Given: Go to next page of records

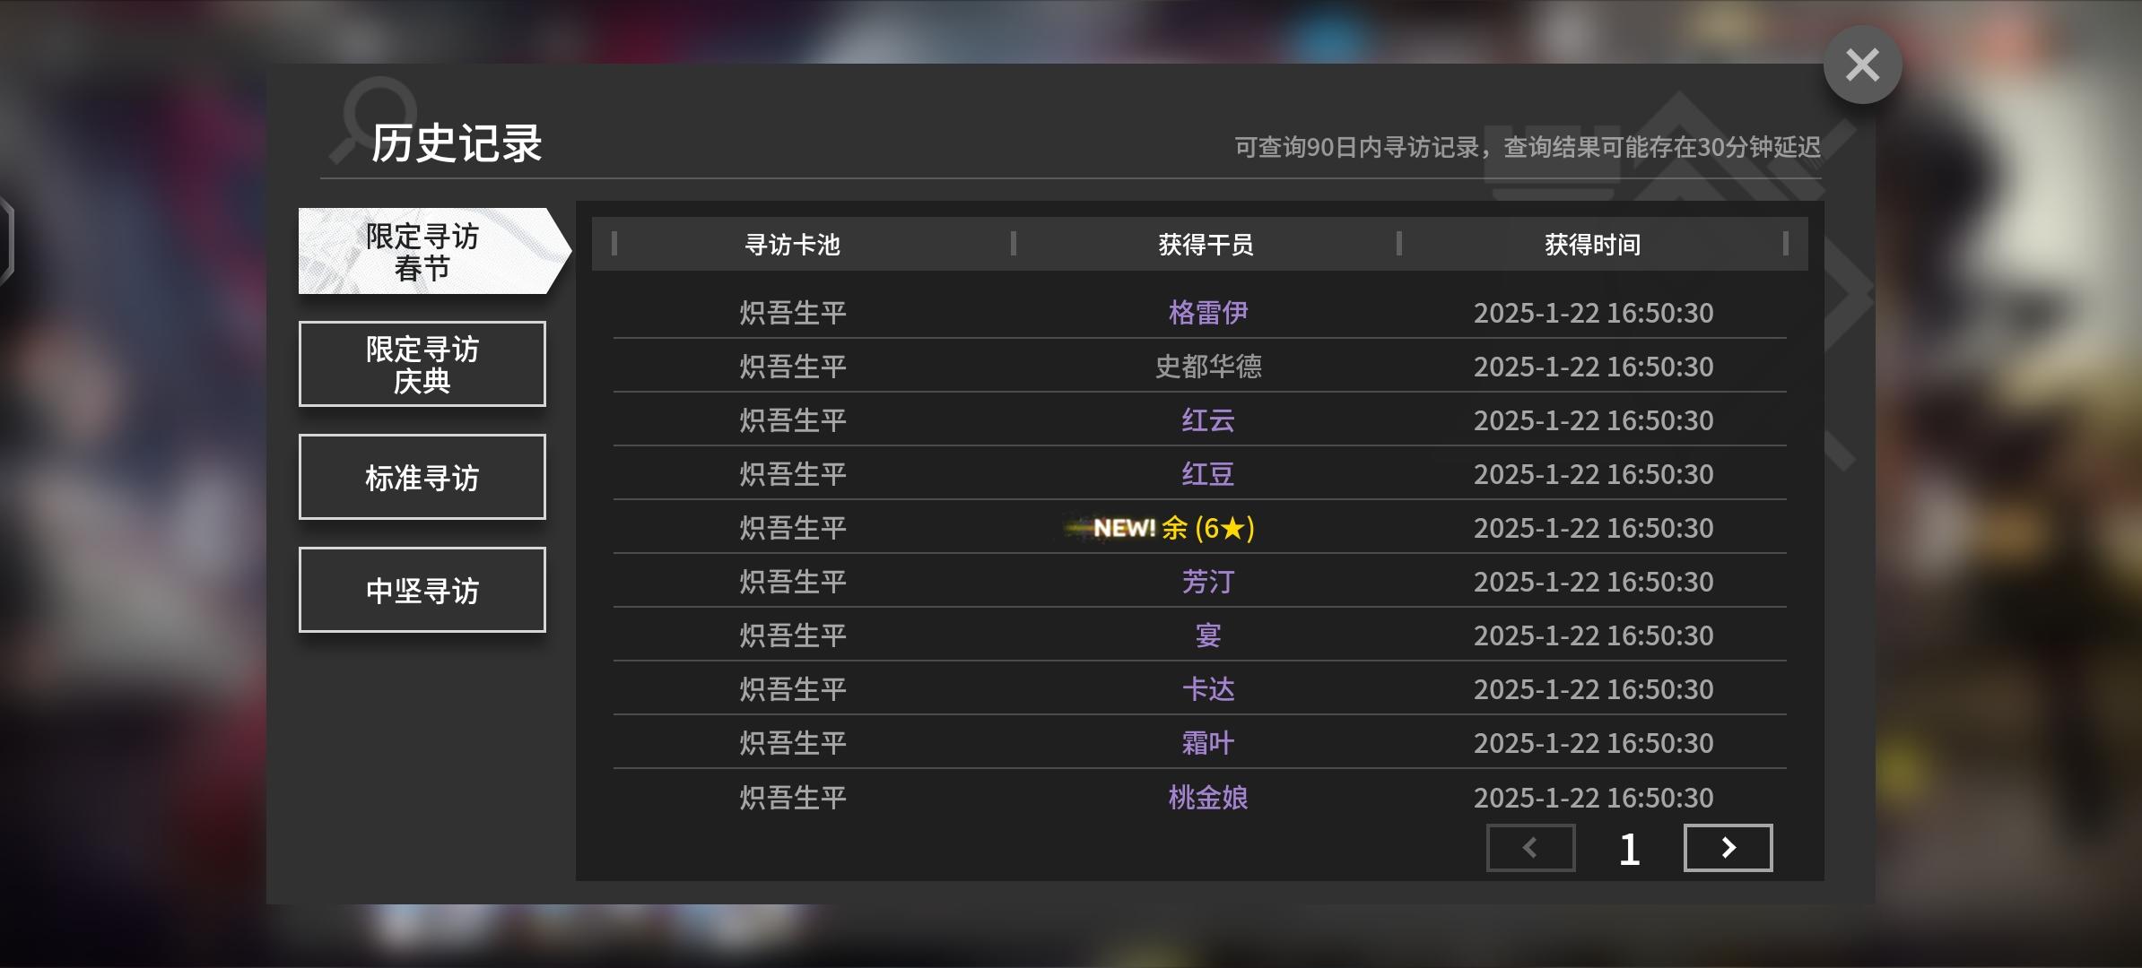Looking at the screenshot, I should tap(1728, 848).
